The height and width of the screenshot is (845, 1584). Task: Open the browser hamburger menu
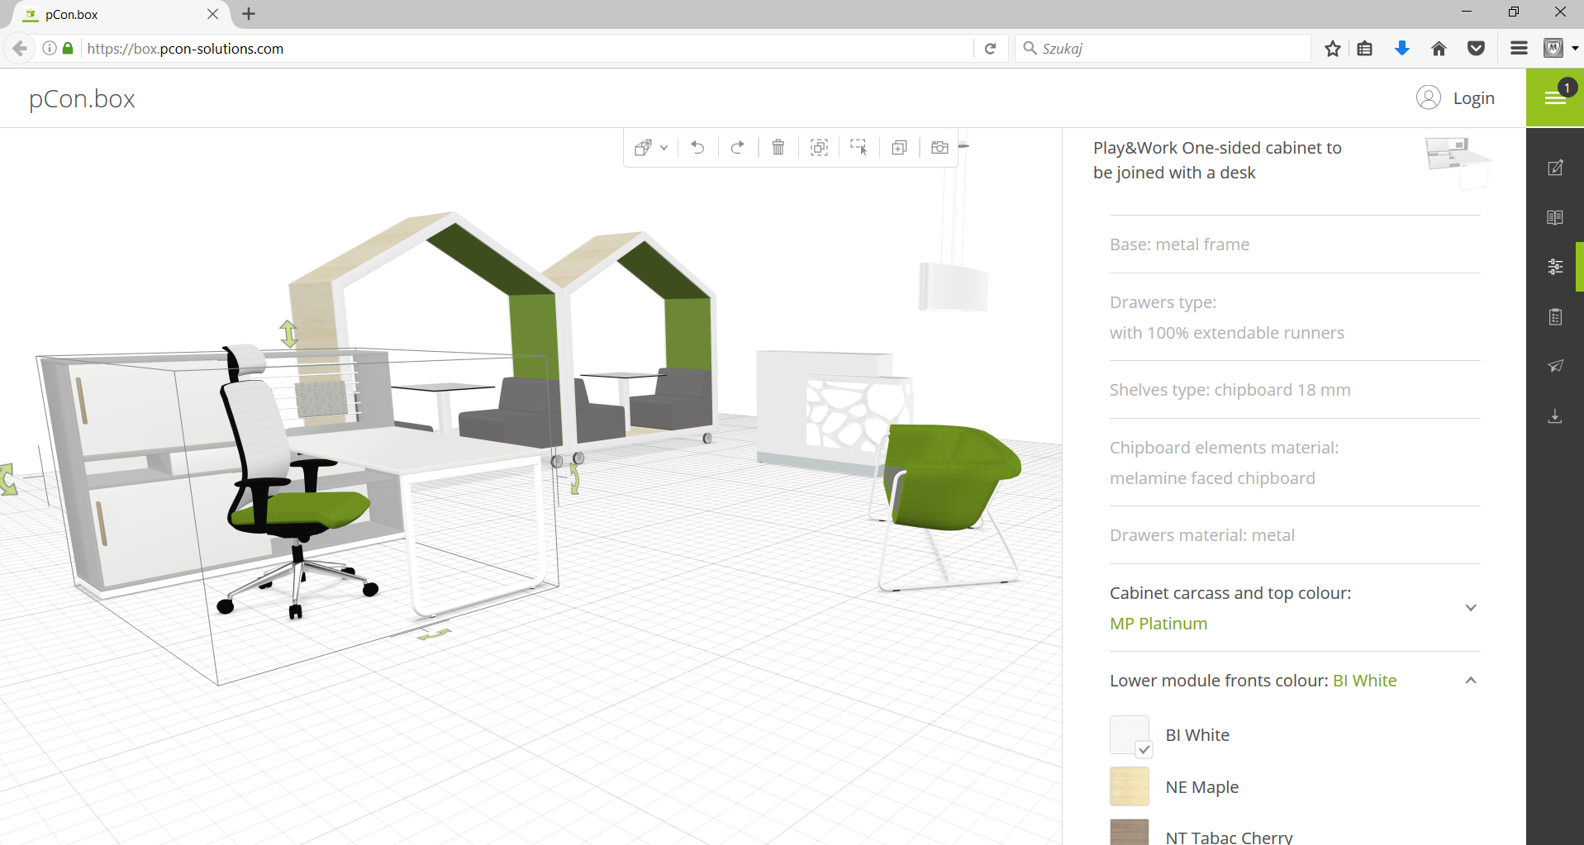point(1519,49)
